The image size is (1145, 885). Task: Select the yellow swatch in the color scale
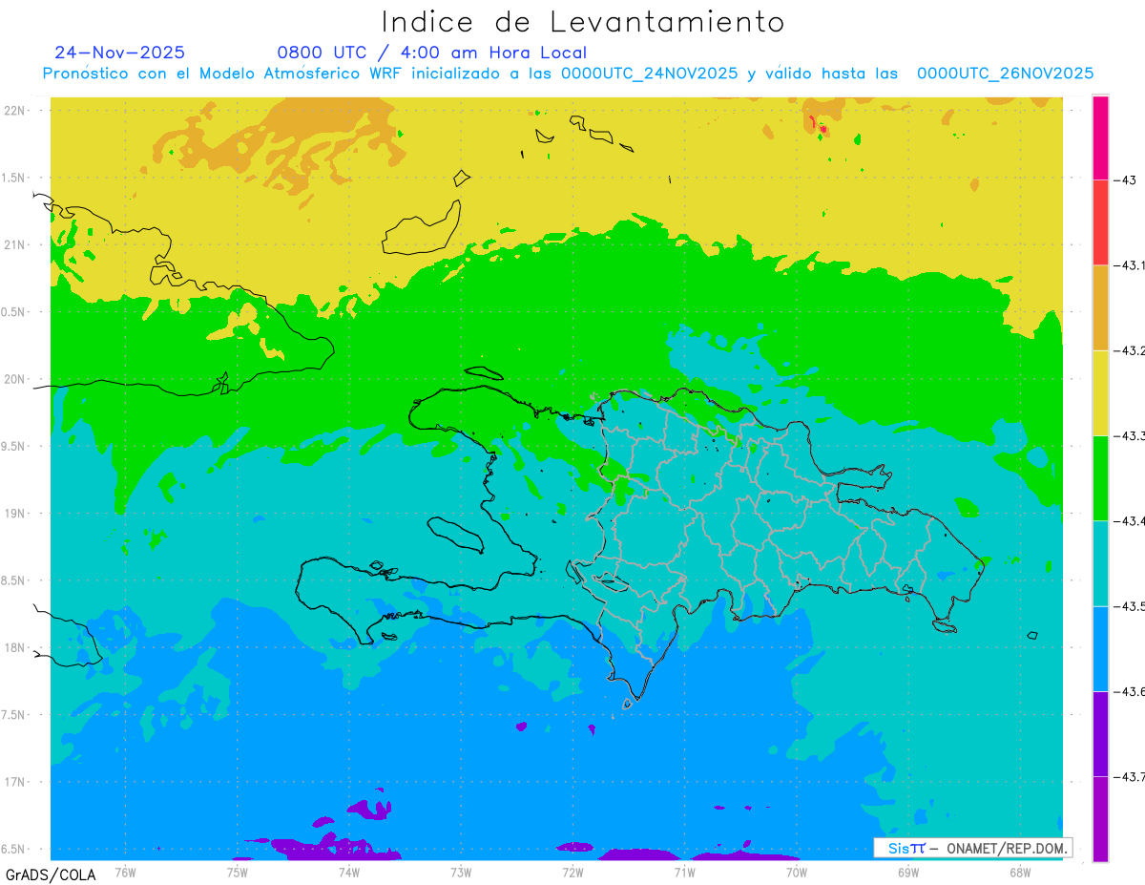pyautogui.click(x=1100, y=392)
